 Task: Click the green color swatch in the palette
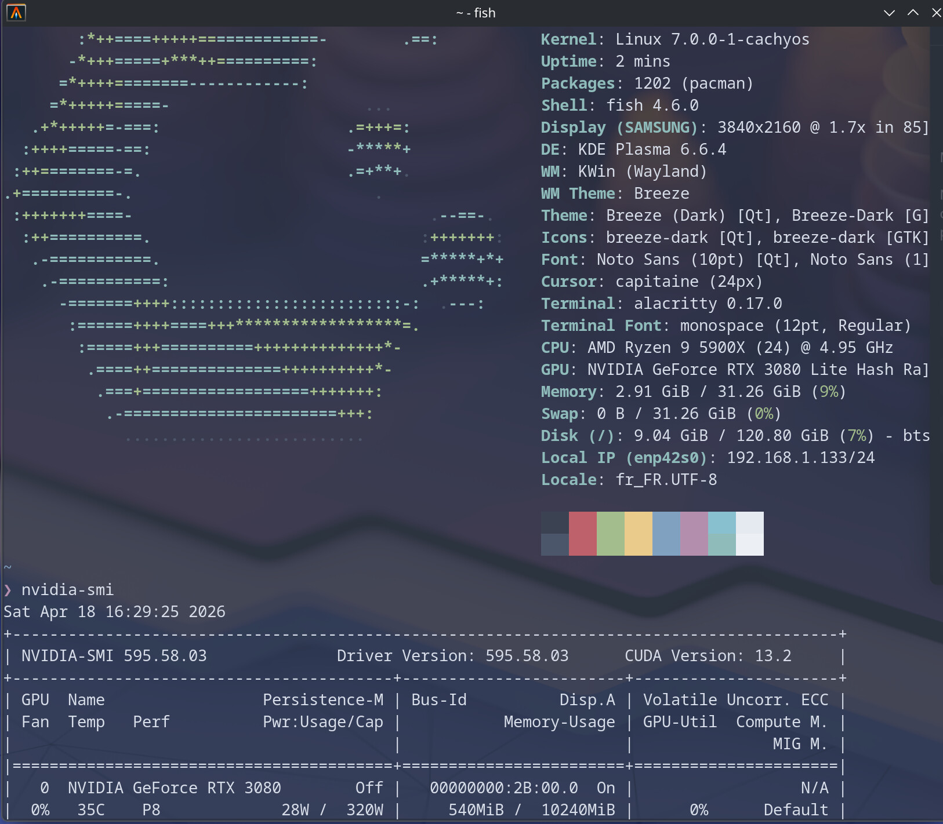tap(610, 533)
